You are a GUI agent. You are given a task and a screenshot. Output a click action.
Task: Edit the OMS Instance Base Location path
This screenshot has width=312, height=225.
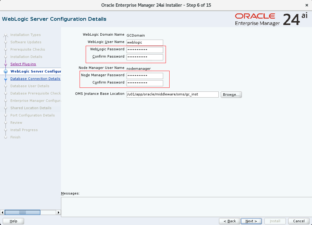(173, 94)
